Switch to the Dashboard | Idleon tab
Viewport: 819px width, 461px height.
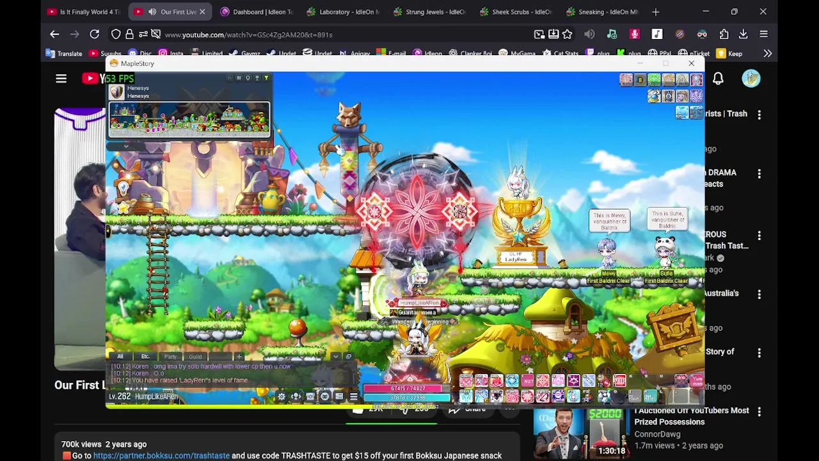[x=256, y=12]
